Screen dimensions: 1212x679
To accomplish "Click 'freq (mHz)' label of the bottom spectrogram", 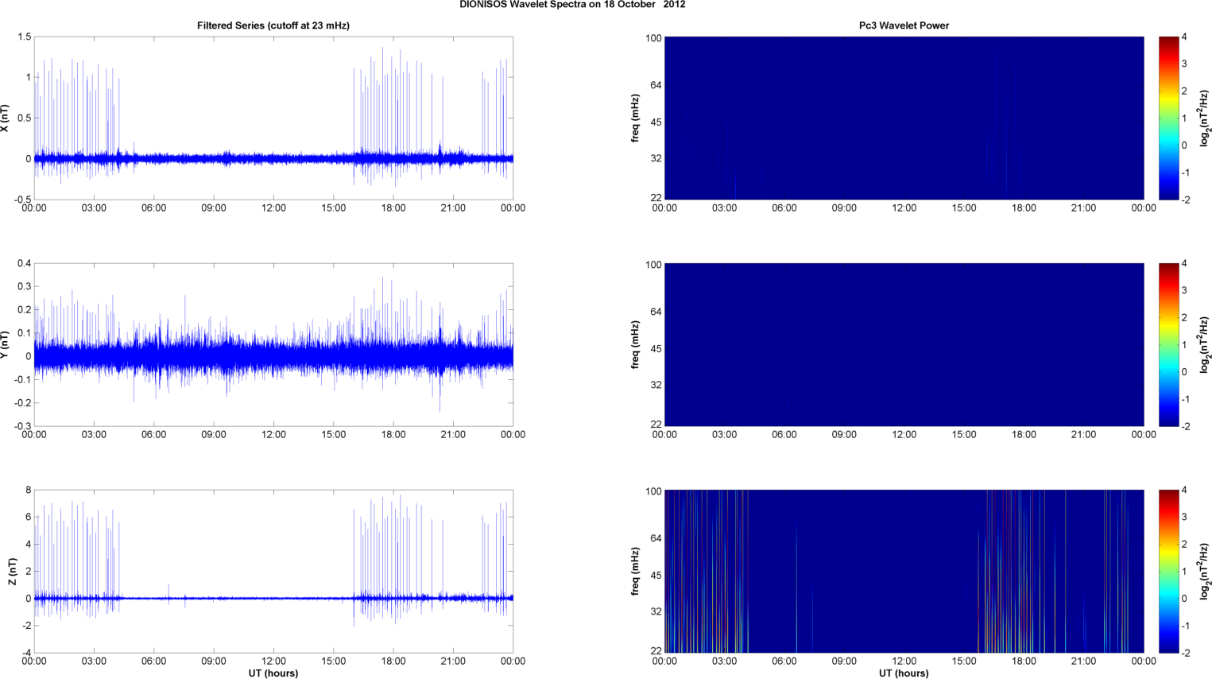I will [636, 572].
